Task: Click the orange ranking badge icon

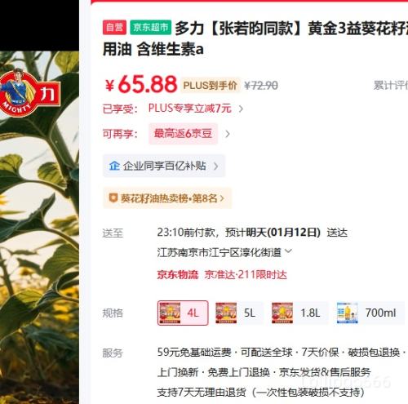Action: tap(113, 198)
